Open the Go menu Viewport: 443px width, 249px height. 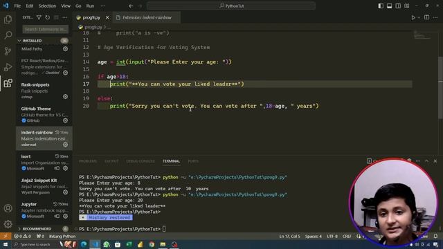tap(78, 6)
